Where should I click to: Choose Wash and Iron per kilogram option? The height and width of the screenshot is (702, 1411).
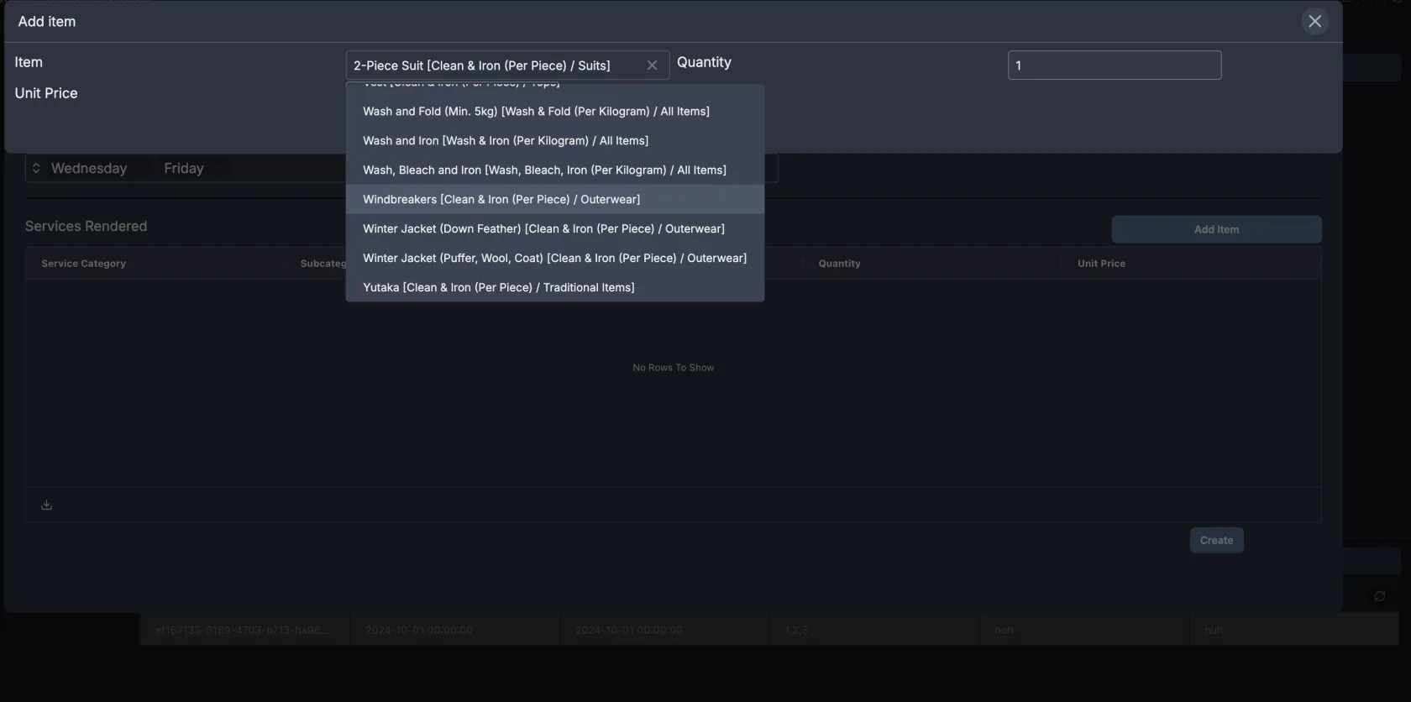point(506,141)
